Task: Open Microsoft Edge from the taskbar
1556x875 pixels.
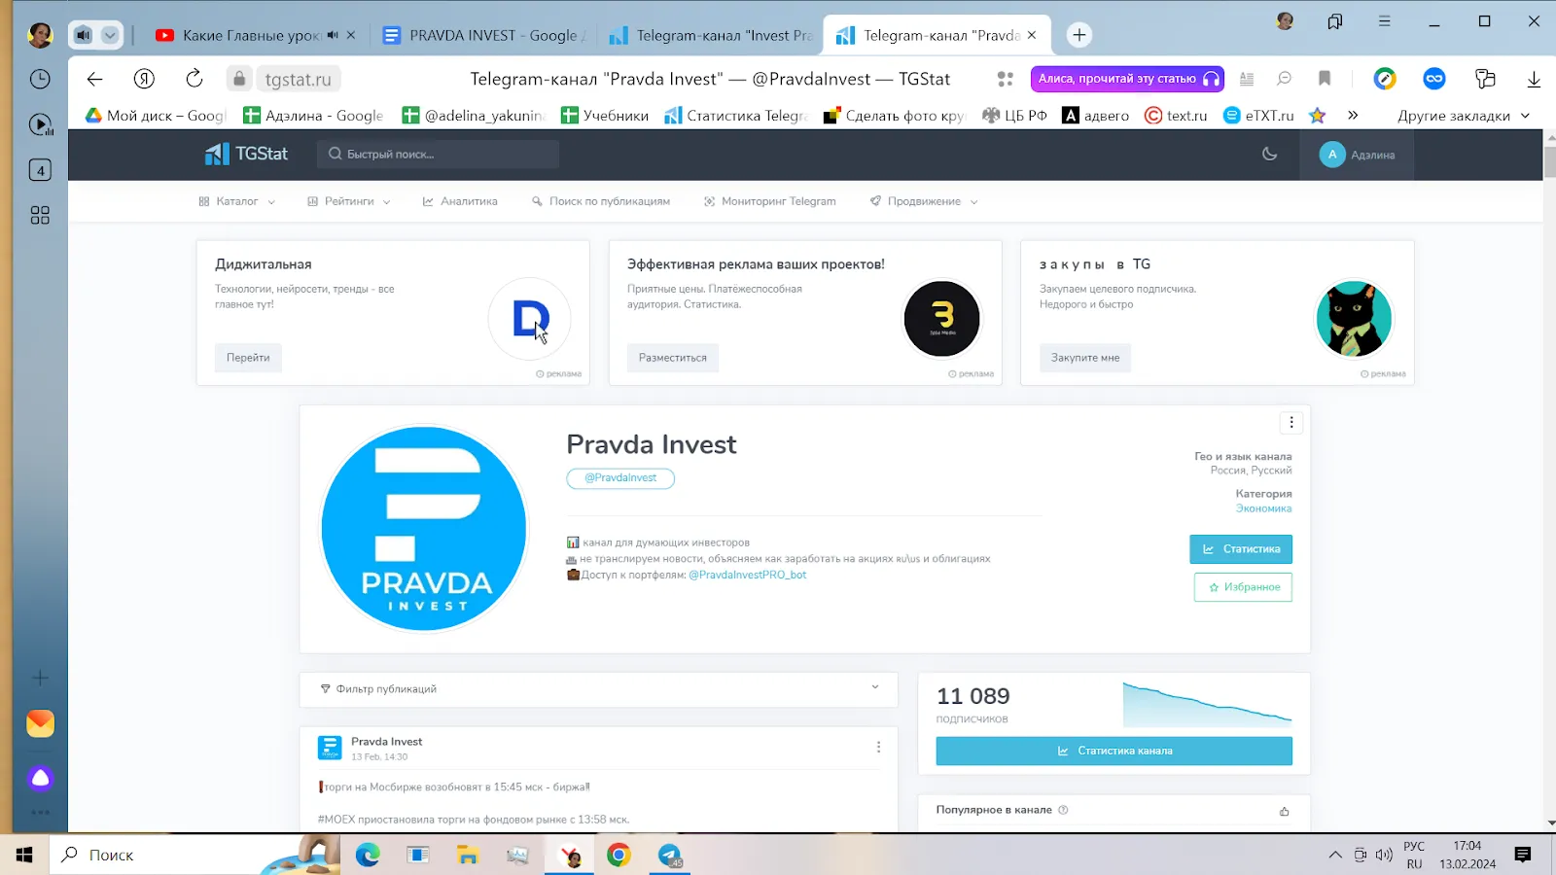Action: pyautogui.click(x=368, y=855)
